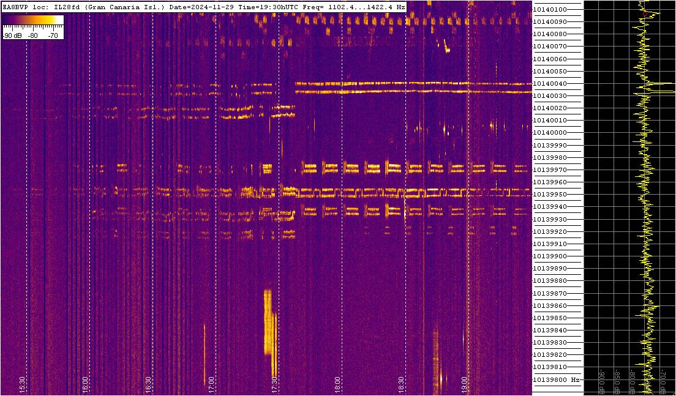The width and height of the screenshot is (676, 396).
Task: Click the 10139930 frequency label
Action: tap(550, 219)
